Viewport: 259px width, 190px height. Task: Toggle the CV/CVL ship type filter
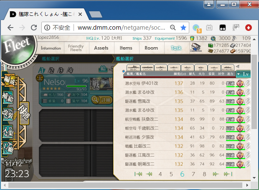click(x=147, y=68)
